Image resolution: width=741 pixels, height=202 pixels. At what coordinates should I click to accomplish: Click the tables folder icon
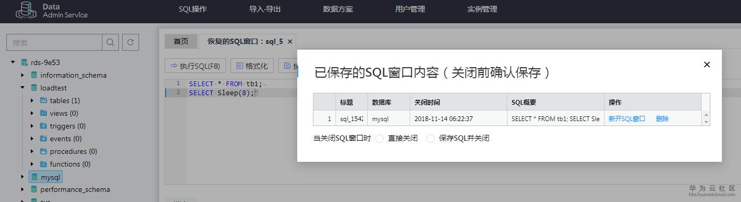click(44, 100)
